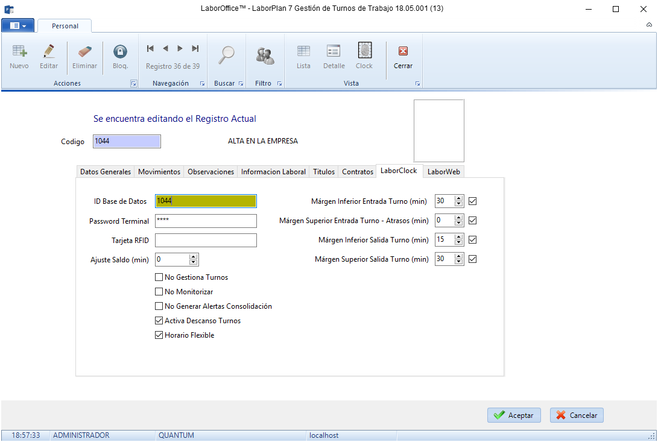Viewport: 658px width, 442px height.
Task: Switch to Observaciones tab
Action: [210, 172]
